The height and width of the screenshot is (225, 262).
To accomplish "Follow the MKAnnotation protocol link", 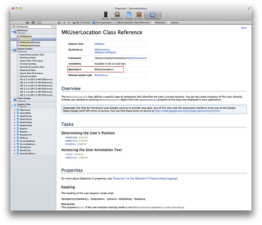I will pos(102,50).
